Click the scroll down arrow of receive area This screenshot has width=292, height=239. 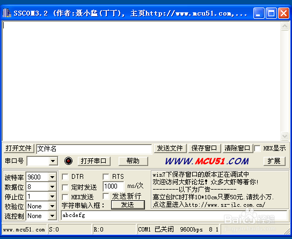click(x=284, y=136)
